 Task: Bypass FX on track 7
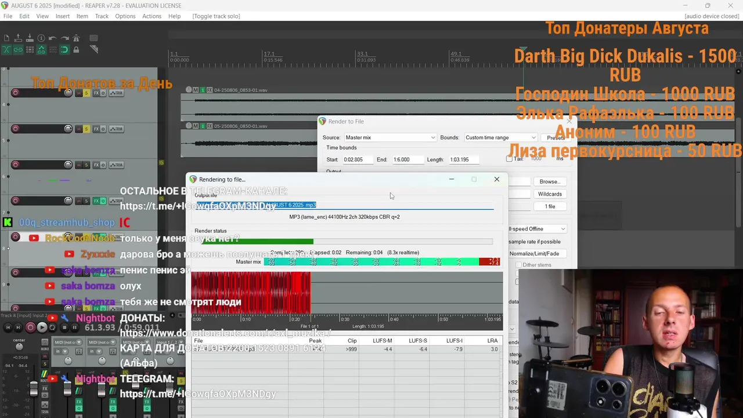click(103, 201)
